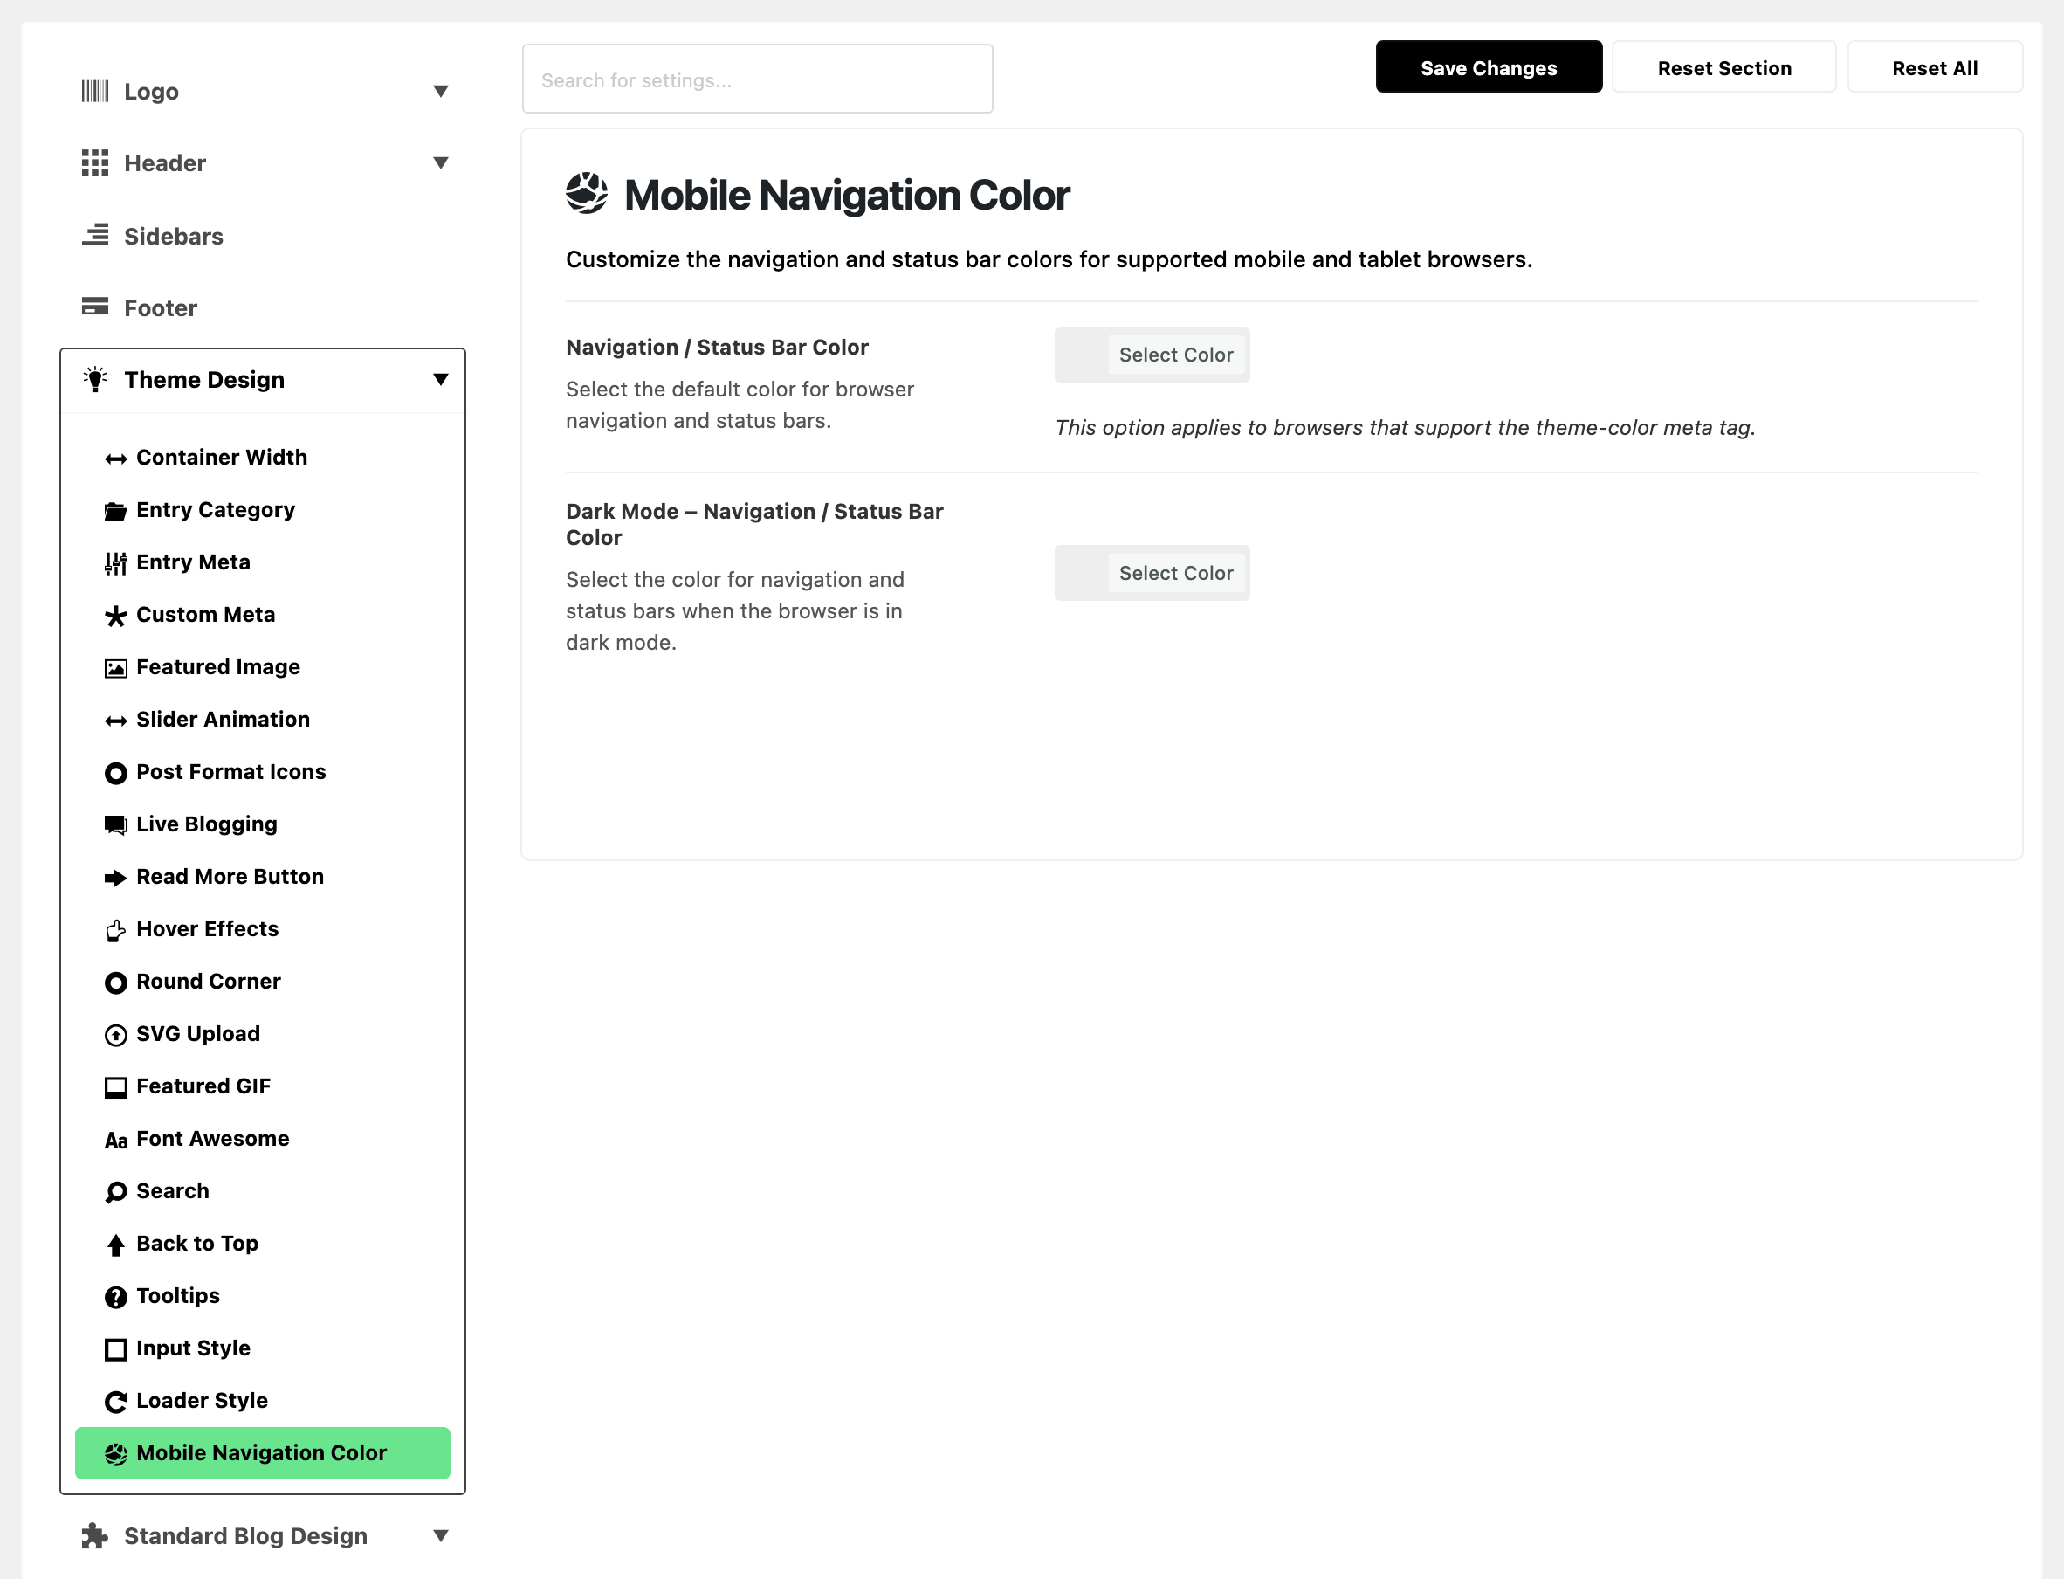This screenshot has width=2064, height=1579.
Task: Click the Back to Top arrow icon
Action: pos(115,1245)
